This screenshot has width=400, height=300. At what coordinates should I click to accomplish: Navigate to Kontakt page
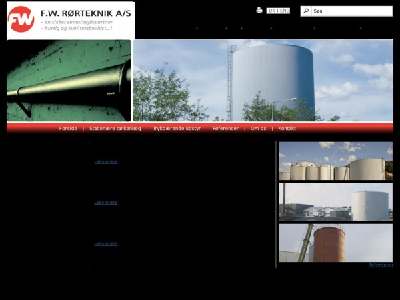click(x=287, y=129)
